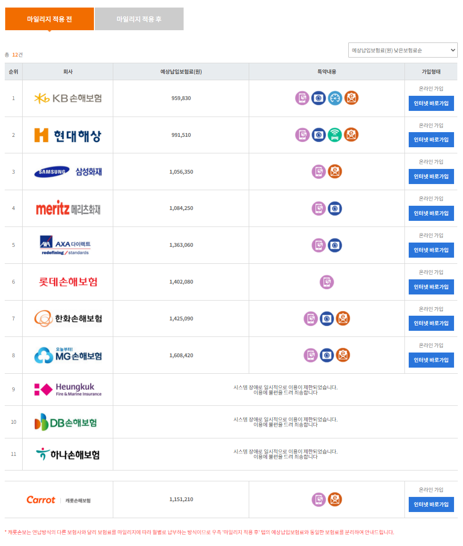Click the KB손해보험 company logo
Viewport: 463px width, 546px height.
(68, 99)
